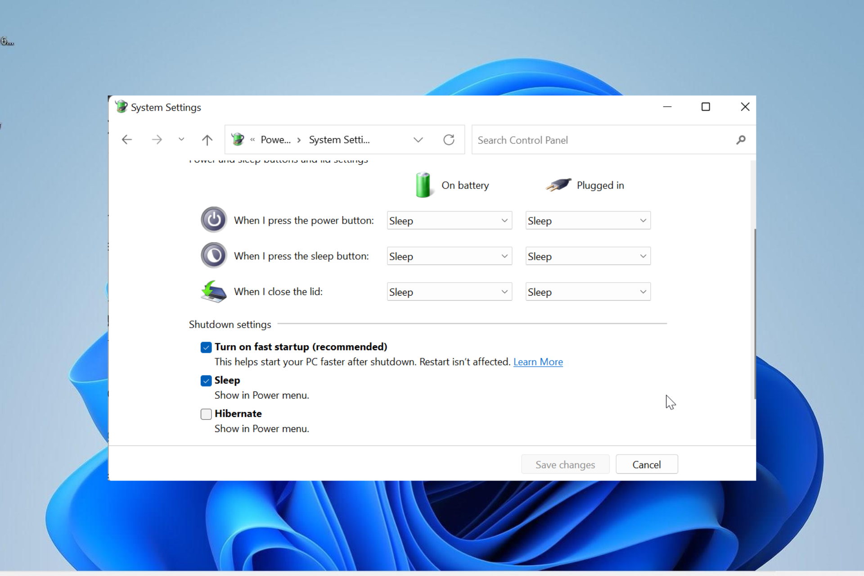Click the search magnifier icon

(x=741, y=140)
